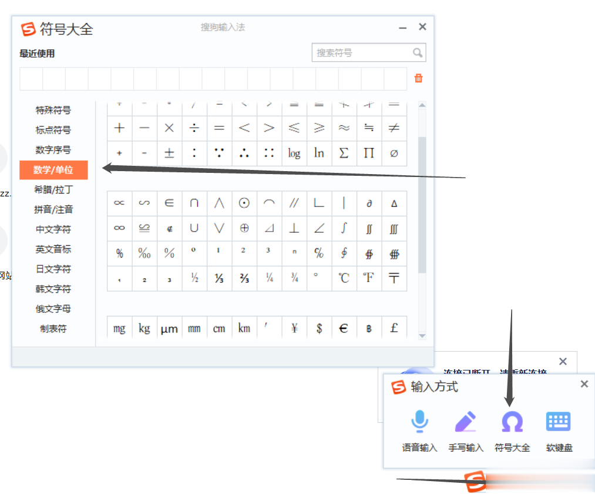595x494 pixels.
Task: Open symbol library (符号大全) omega icon
Action: [512, 422]
